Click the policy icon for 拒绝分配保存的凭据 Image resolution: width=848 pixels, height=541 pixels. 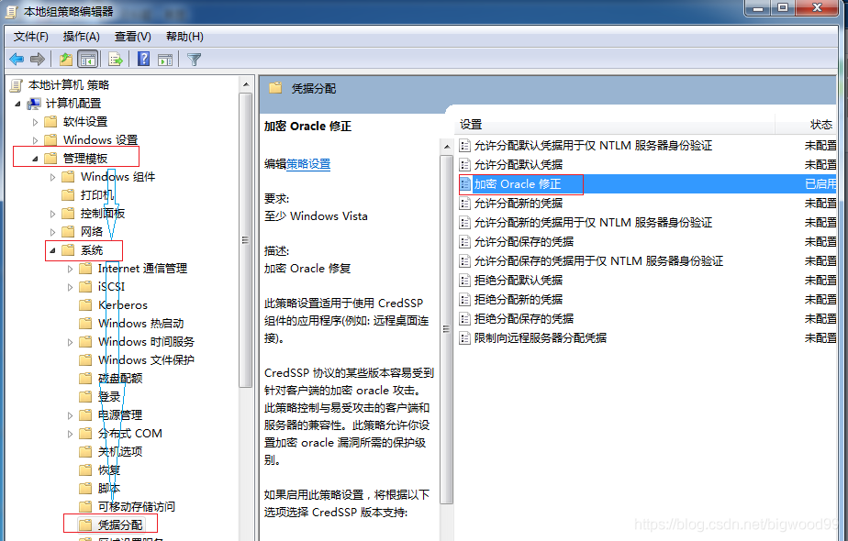coord(464,318)
